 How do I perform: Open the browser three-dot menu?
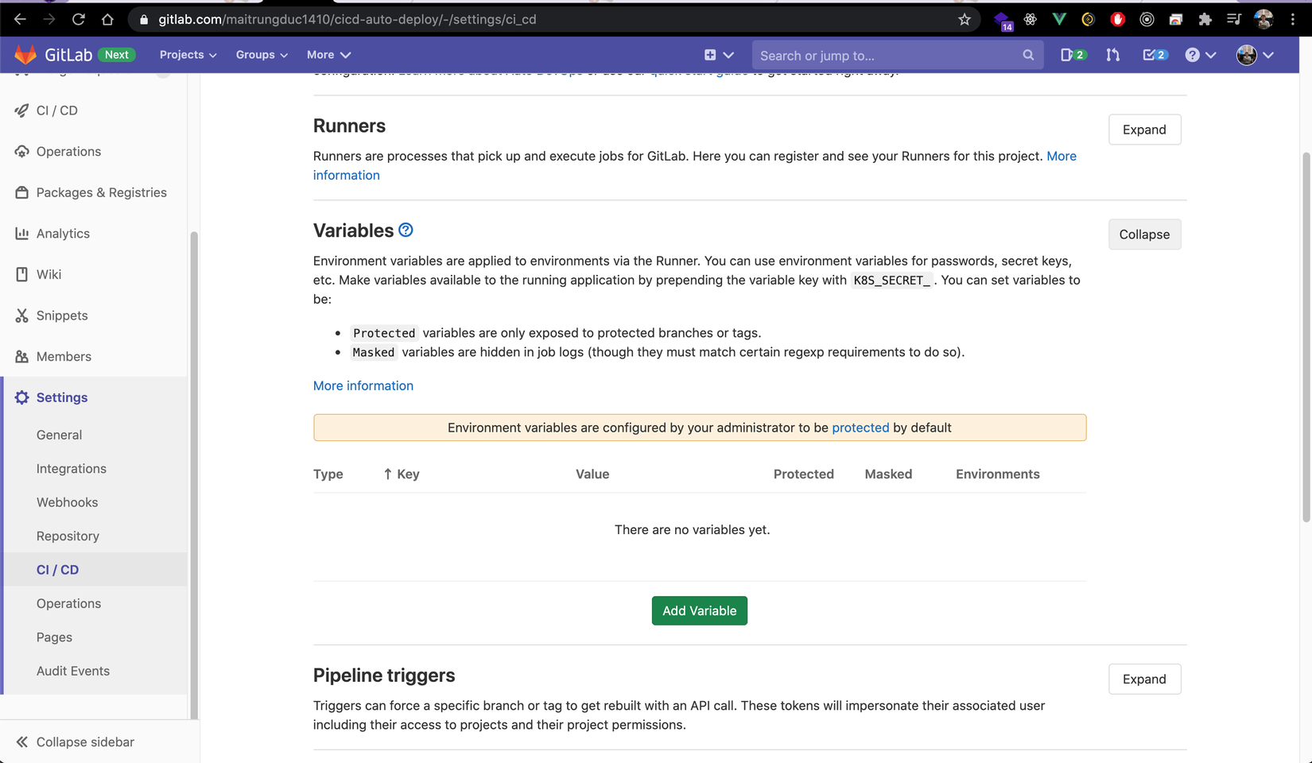coord(1293,19)
